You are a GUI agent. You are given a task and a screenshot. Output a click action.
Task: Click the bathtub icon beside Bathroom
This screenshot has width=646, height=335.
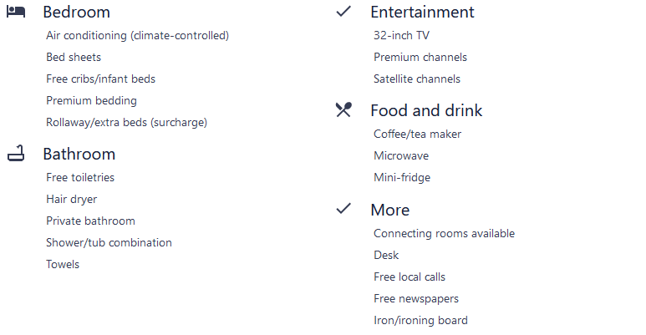(x=15, y=153)
